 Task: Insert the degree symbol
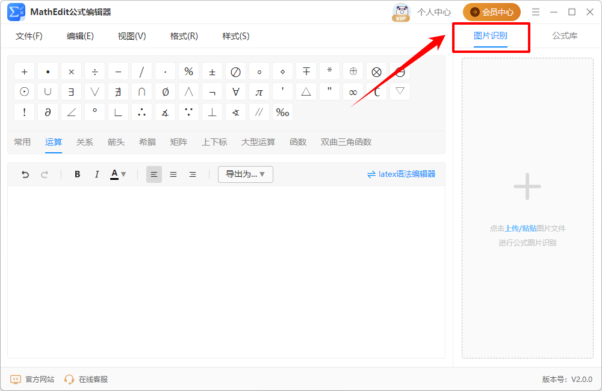coord(95,112)
